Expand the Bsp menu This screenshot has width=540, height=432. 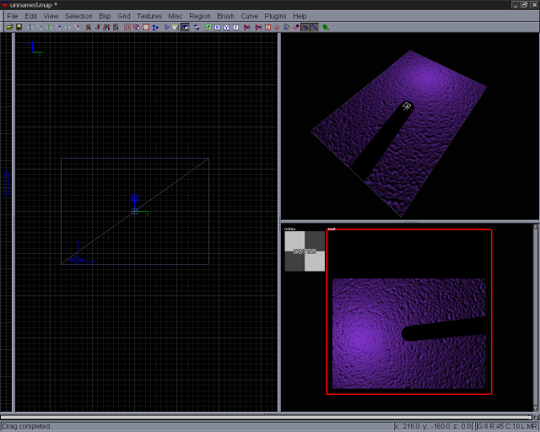105,16
